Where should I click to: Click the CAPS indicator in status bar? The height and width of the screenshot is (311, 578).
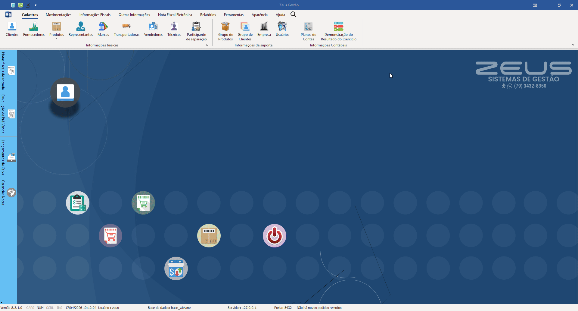[x=30, y=308]
